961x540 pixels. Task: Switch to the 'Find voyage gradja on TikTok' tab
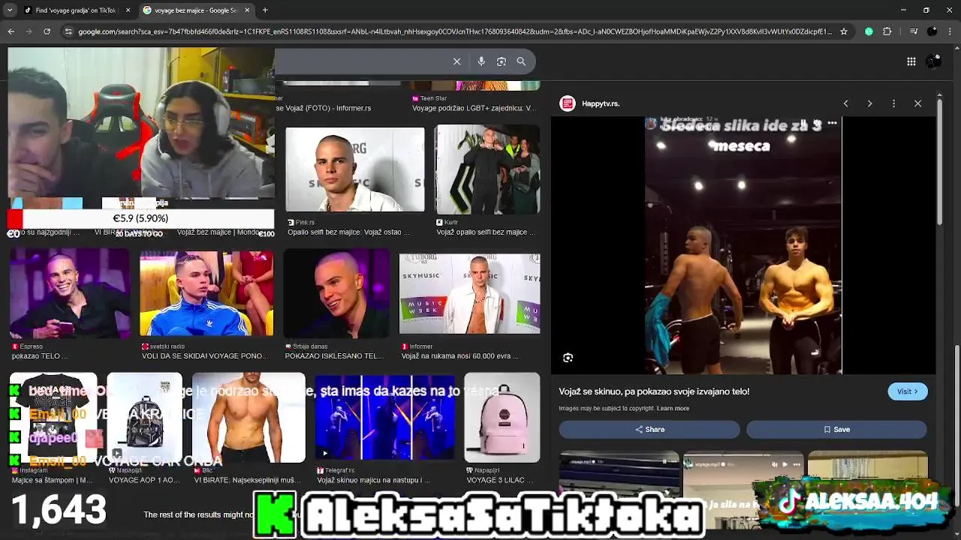[77, 10]
